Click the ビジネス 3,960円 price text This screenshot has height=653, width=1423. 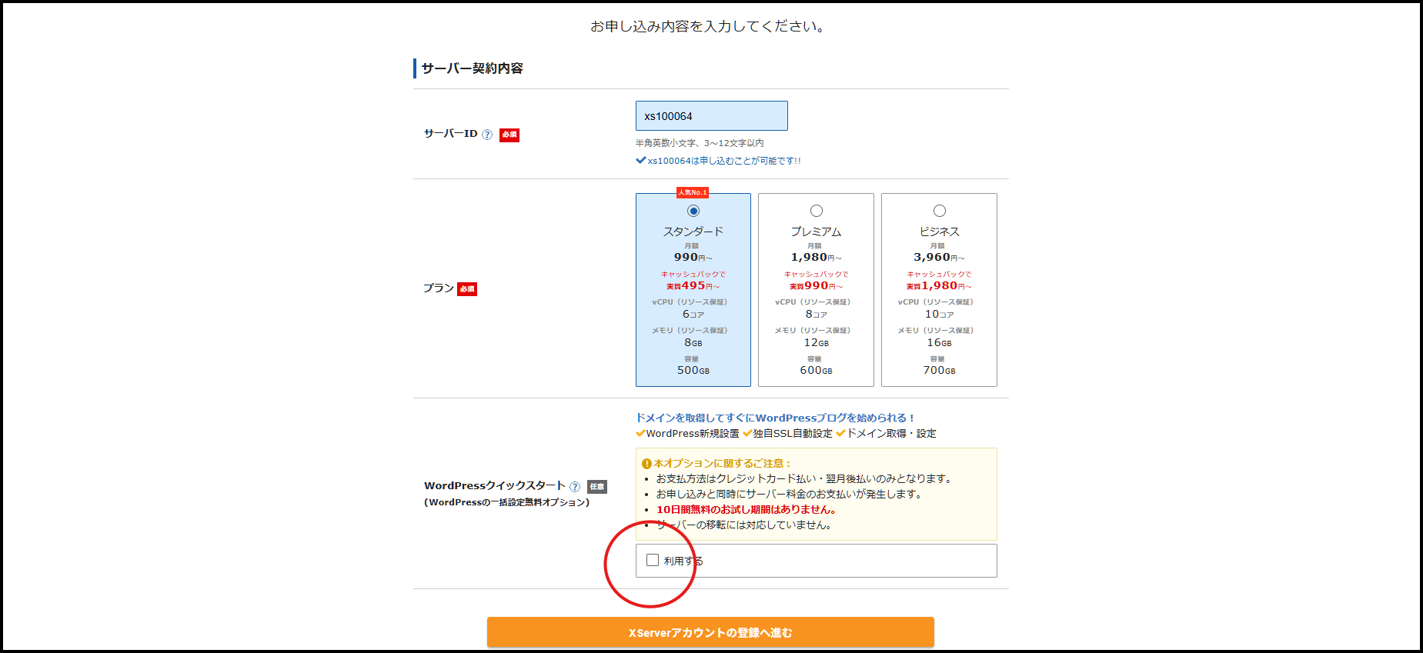coord(940,258)
